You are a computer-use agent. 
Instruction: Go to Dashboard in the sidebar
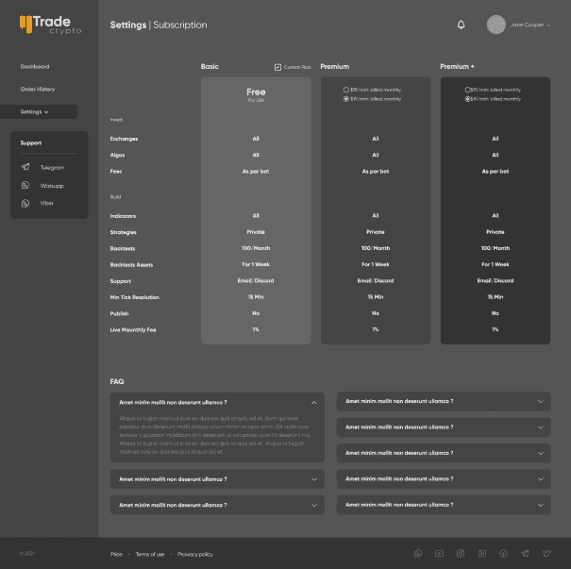(35, 67)
